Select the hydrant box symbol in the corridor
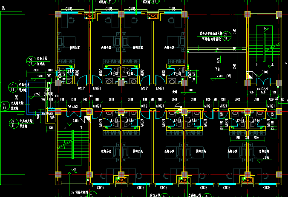 (x=178, y=109)
